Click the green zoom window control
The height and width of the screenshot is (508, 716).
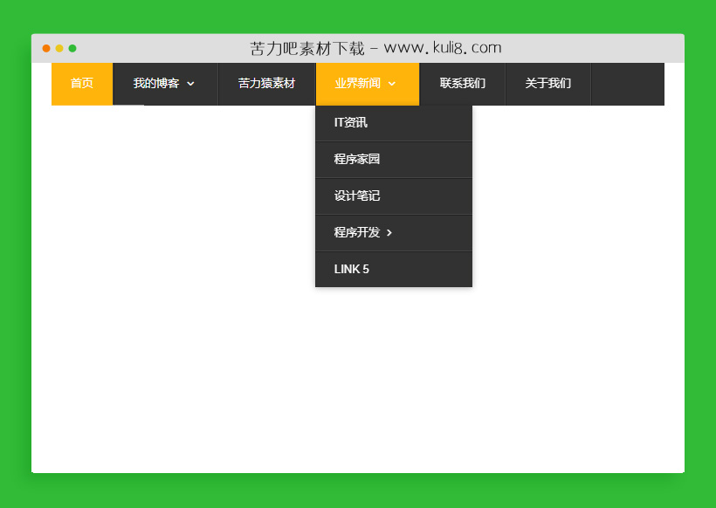tap(72, 48)
